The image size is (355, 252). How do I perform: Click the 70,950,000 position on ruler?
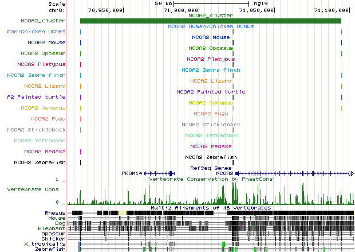pos(105,10)
